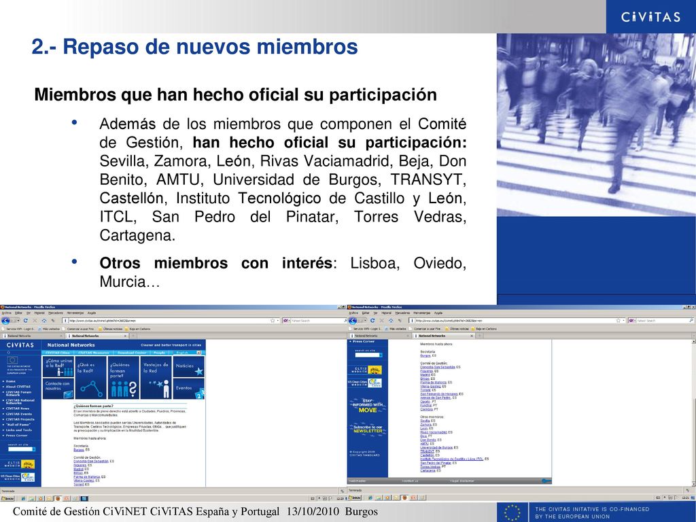The width and height of the screenshot is (696, 522).
Task: Click Home icon in right Firefox window
Action: click(391, 321)
